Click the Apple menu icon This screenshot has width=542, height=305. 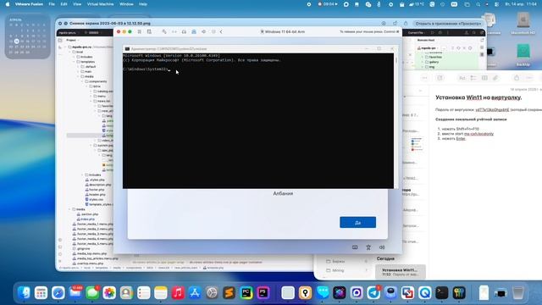coord(8,4)
